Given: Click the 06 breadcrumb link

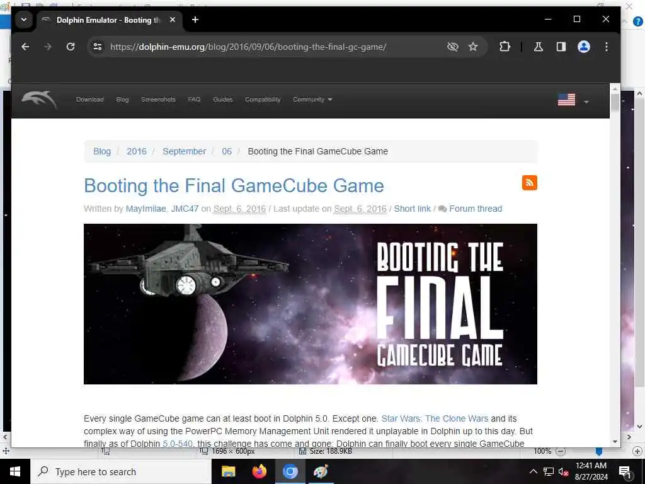Looking at the screenshot, I should point(227,151).
